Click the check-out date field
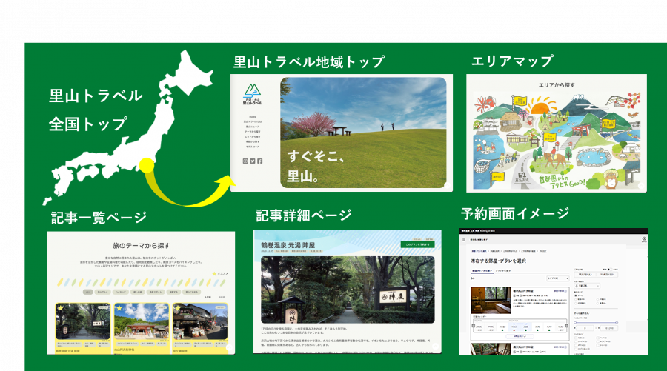This screenshot has height=371, width=667. [606, 275]
